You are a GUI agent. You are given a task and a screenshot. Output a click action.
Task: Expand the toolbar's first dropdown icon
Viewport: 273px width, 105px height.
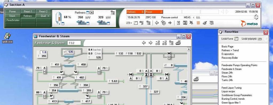(x=129, y=23)
